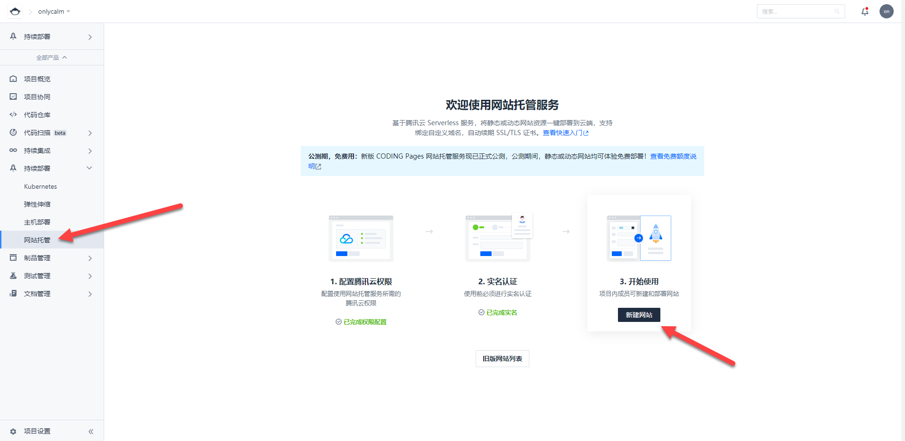Open 查看快速入门 link
This screenshot has height=441, width=905.
565,133
